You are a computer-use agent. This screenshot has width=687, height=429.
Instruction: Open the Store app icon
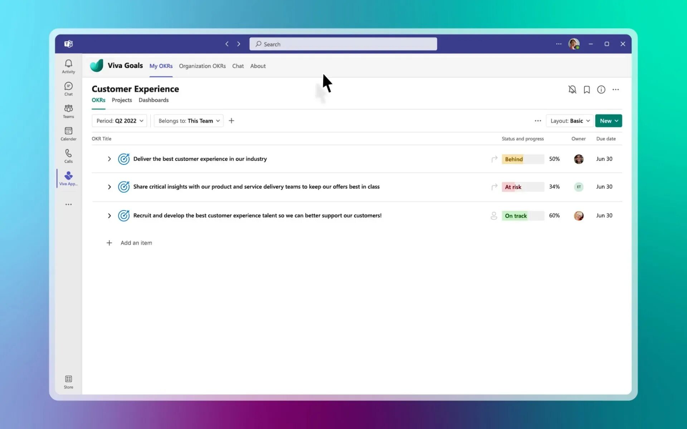[x=68, y=382]
